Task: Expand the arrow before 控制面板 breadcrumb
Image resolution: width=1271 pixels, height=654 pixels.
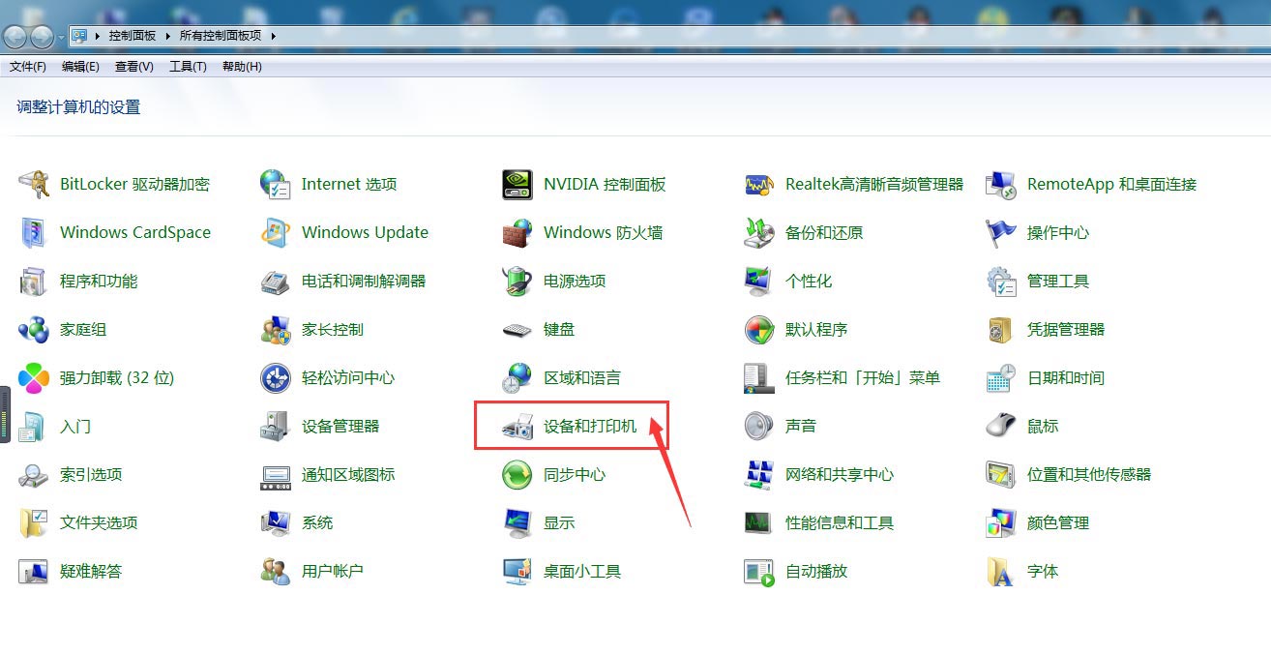Action: pyautogui.click(x=99, y=36)
